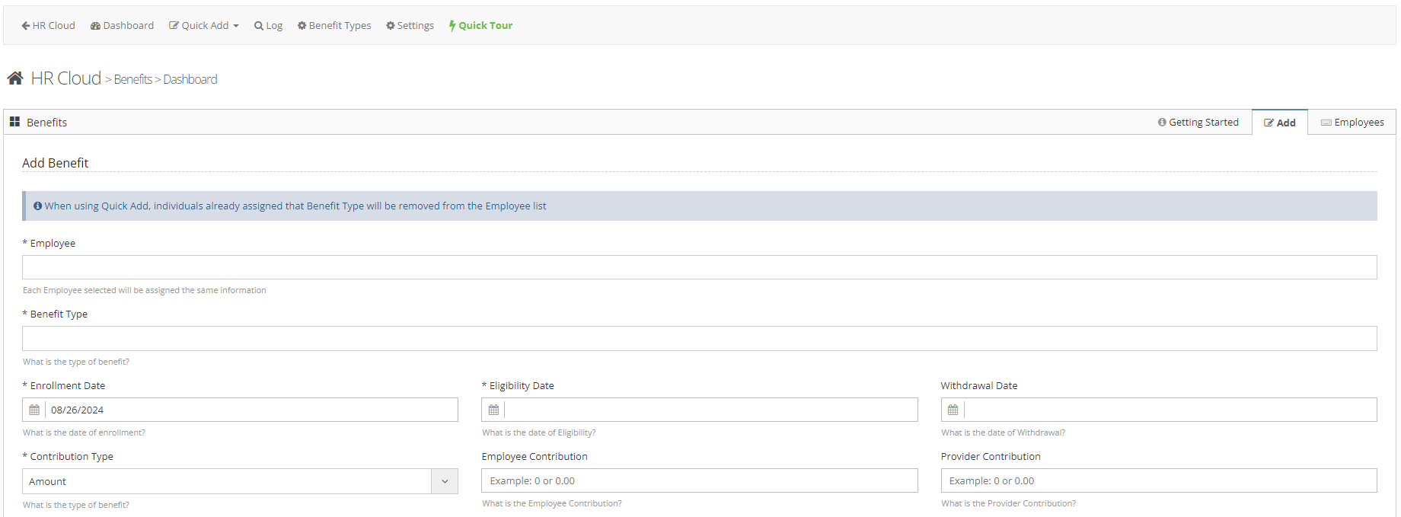The width and height of the screenshot is (1401, 517).
Task: Click the Enrollment Date calendar icon
Action: 34,410
